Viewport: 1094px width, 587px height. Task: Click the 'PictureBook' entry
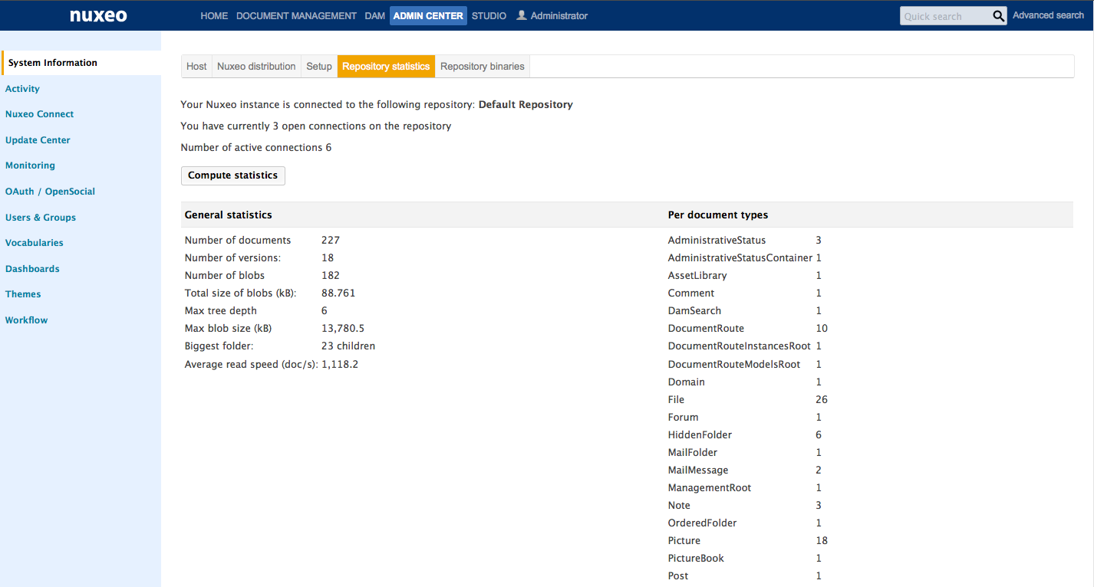point(696,558)
